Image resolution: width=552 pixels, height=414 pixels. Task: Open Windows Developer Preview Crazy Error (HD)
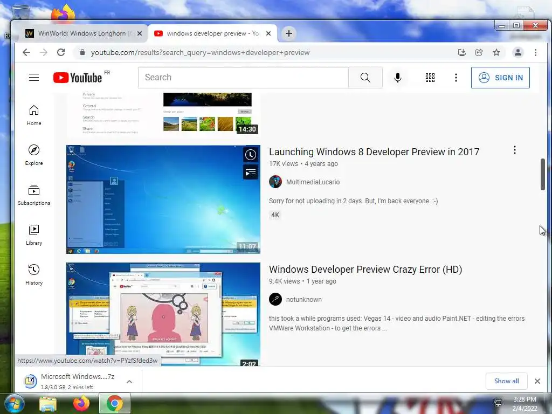(x=365, y=270)
